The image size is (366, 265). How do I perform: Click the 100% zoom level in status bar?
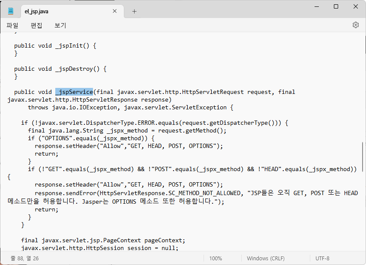[x=216, y=259]
